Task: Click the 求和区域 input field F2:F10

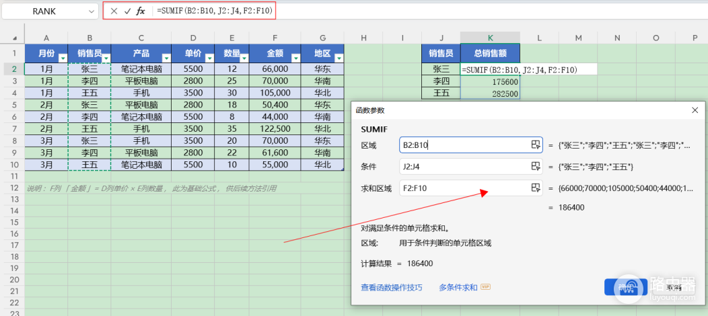Action: 471,188
